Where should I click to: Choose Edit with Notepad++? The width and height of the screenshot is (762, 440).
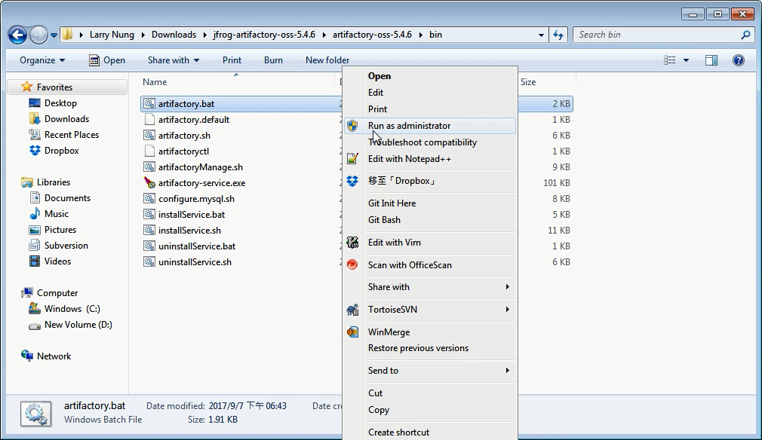pos(430,159)
